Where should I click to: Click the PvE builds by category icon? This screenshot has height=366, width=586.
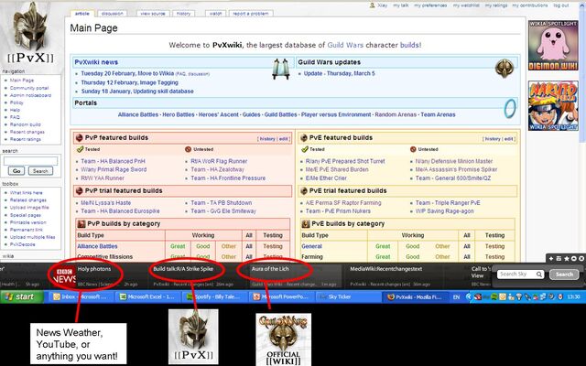click(306, 223)
